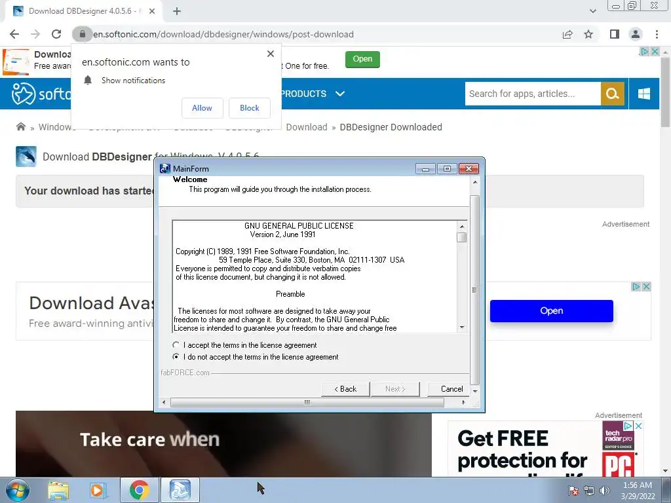Open Chrome profile avatar
The height and width of the screenshot is (503, 671).
(636, 34)
